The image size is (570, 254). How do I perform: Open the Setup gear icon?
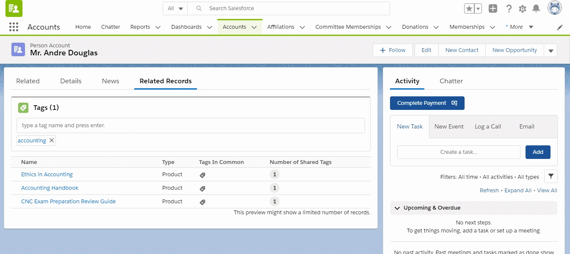(x=523, y=8)
